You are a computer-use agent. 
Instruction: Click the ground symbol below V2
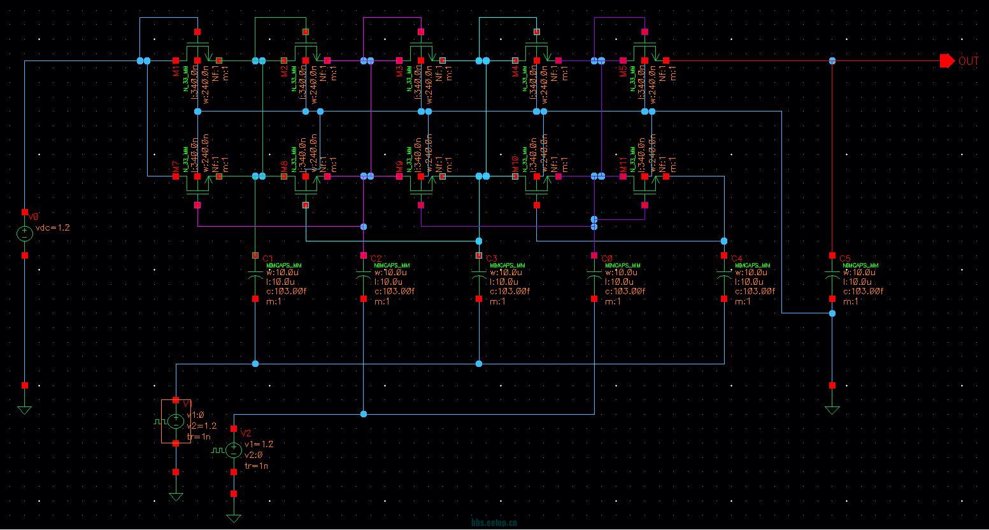234,519
